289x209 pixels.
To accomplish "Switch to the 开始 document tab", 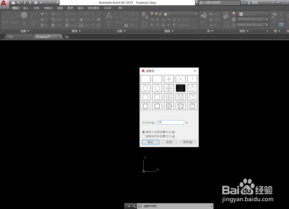I will tap(10, 37).
